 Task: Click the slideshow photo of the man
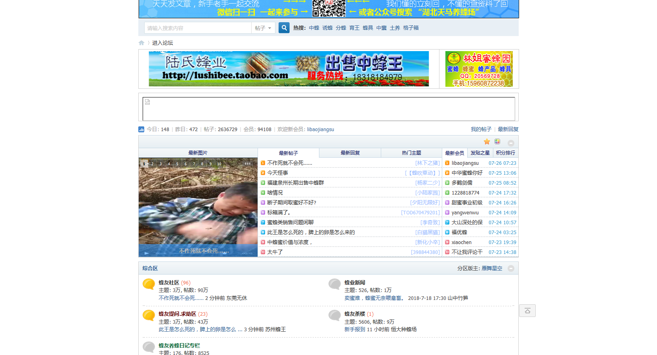tap(198, 207)
